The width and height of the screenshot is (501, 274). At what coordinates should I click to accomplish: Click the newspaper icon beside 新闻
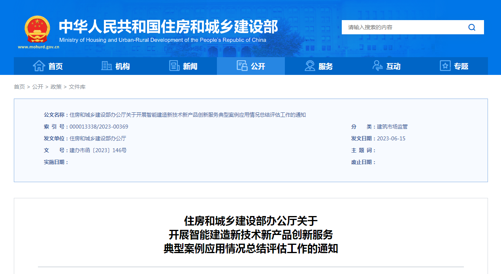pyautogui.click(x=174, y=66)
